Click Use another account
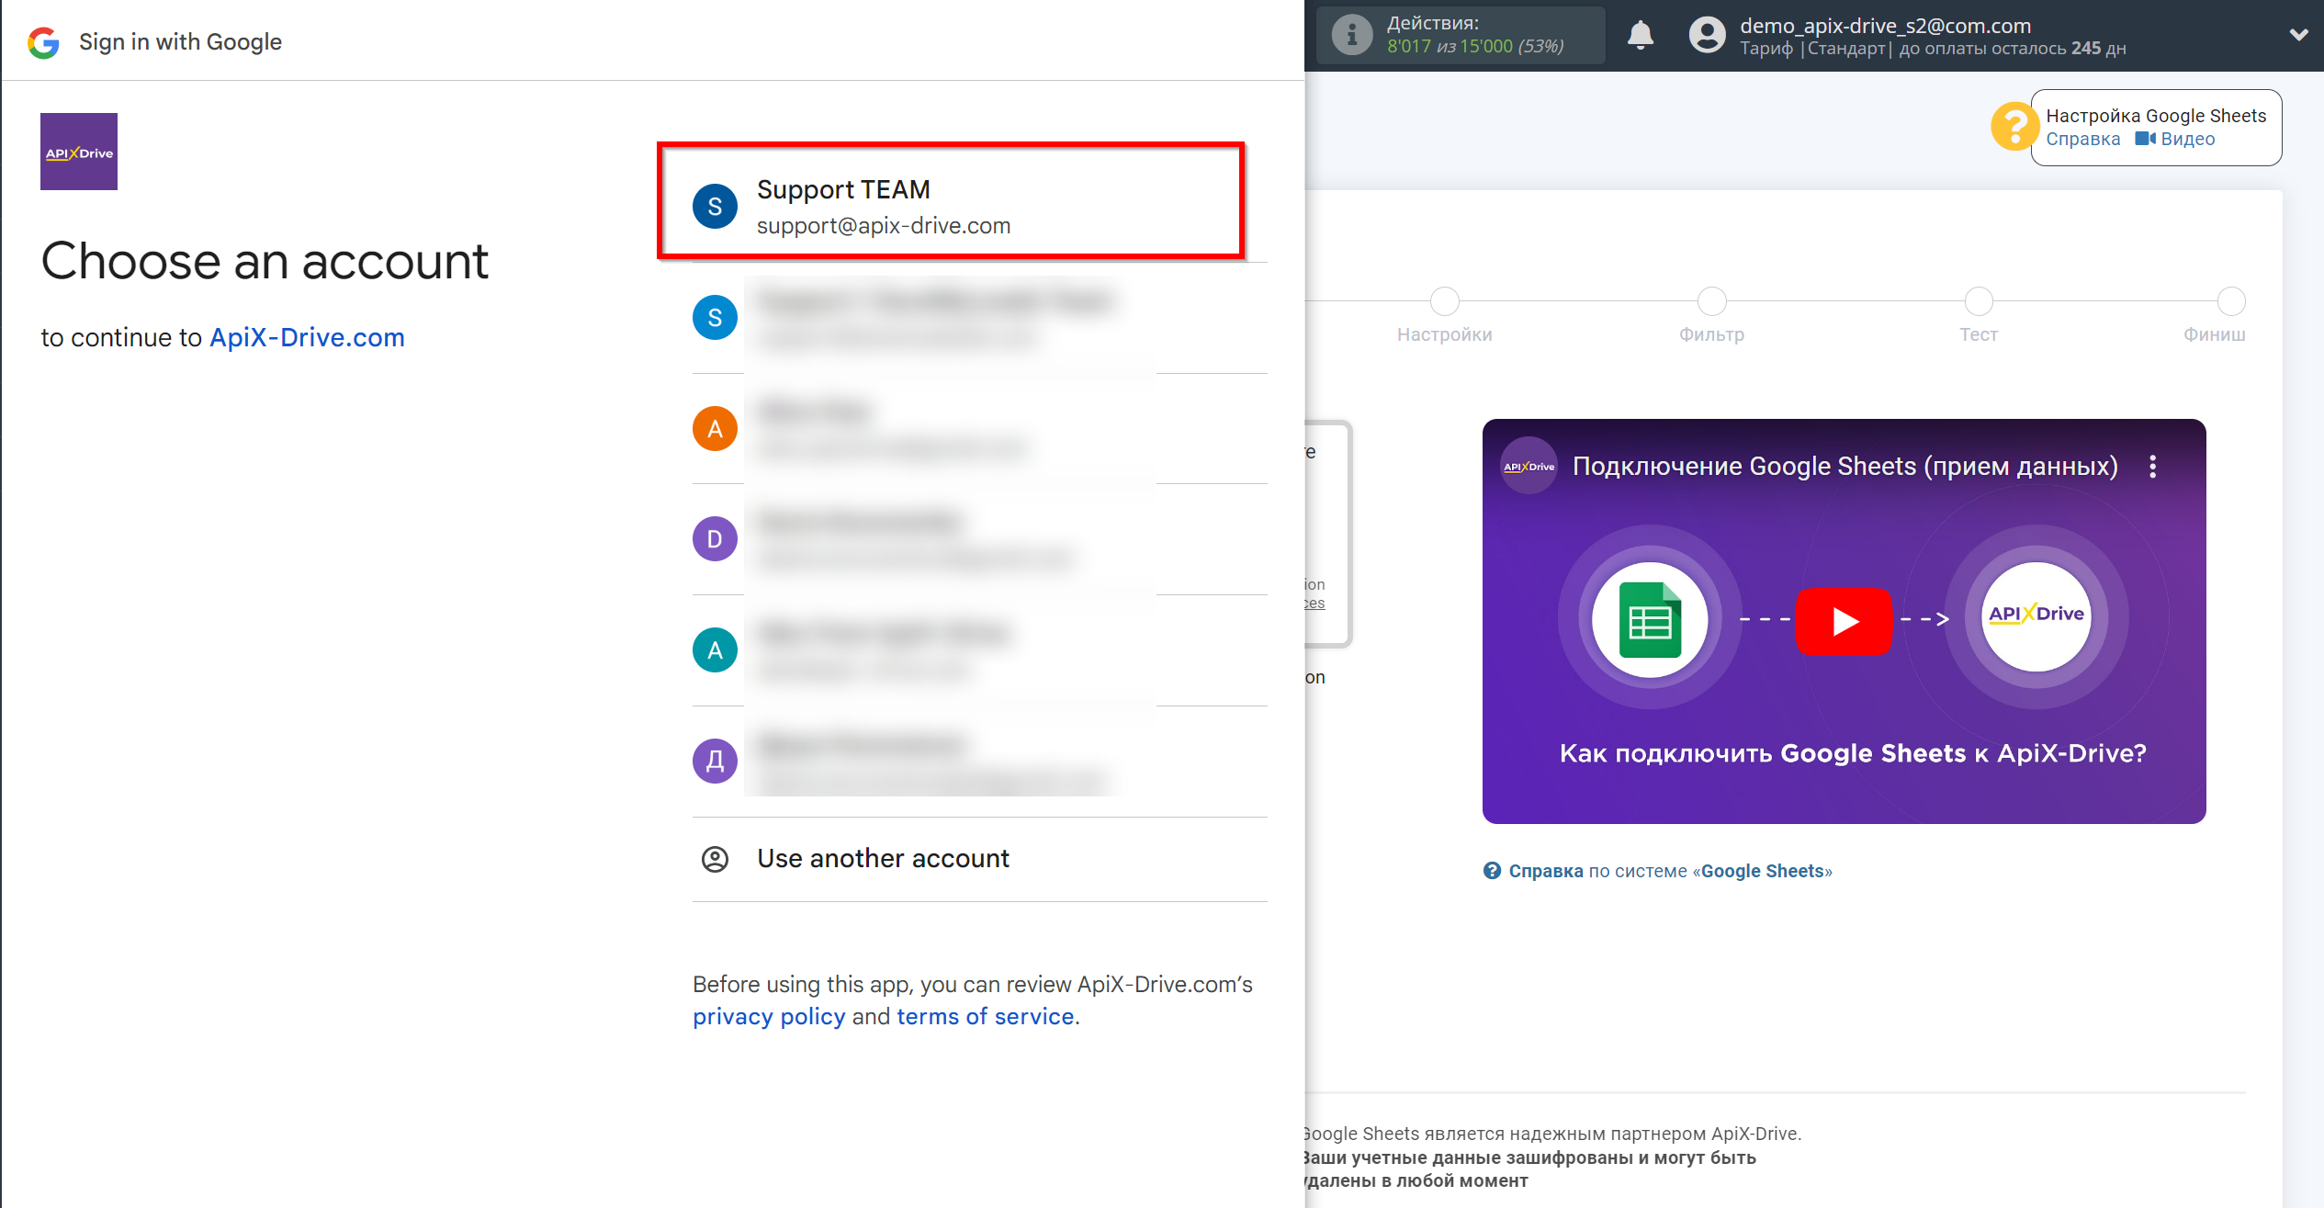The width and height of the screenshot is (2324, 1208). click(x=979, y=859)
